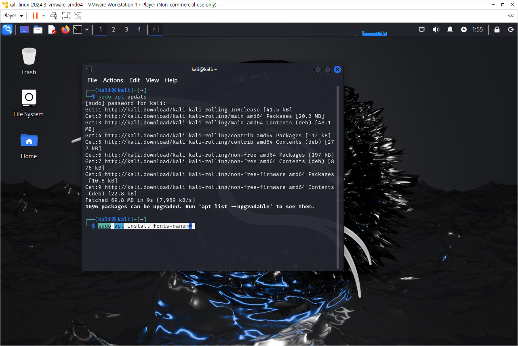Image resolution: width=518 pixels, height=346 pixels.
Task: Click the volume speaker icon
Action: 436,29
